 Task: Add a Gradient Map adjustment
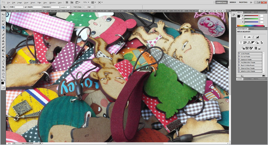[x=255, y=48]
